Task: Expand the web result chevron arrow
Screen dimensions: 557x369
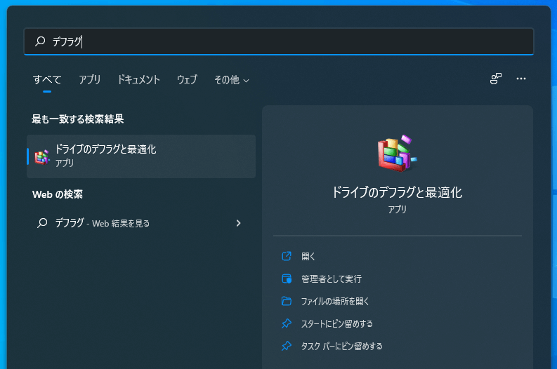Action: (238, 223)
